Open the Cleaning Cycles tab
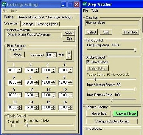This screenshot has width=143, height=135. (47, 24)
